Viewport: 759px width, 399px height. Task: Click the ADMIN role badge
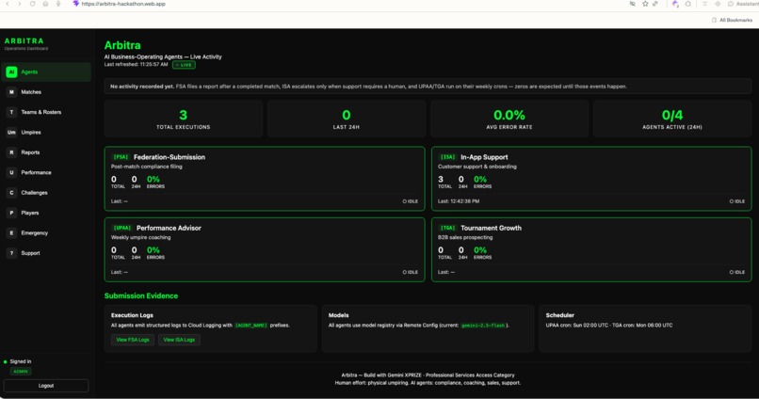click(x=21, y=372)
